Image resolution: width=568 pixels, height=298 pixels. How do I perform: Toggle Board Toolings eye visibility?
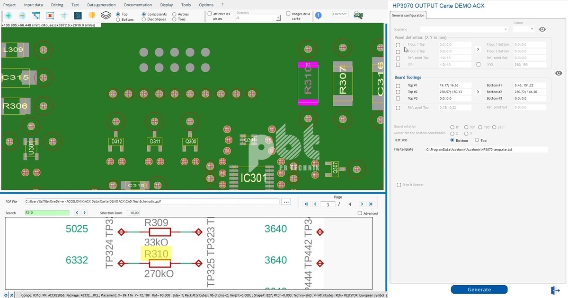point(559,73)
